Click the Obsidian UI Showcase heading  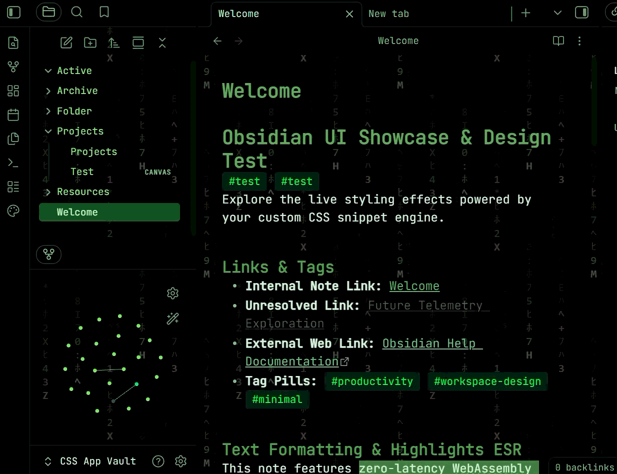[386, 148]
